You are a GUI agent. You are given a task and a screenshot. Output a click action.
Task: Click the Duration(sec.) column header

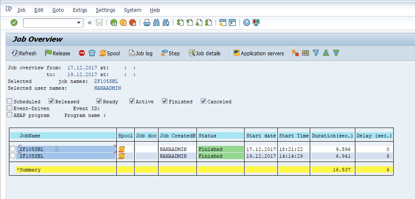pyautogui.click(x=332, y=136)
